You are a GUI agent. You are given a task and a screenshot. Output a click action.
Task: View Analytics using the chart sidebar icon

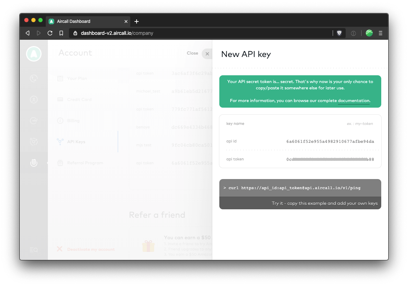pyautogui.click(x=34, y=121)
